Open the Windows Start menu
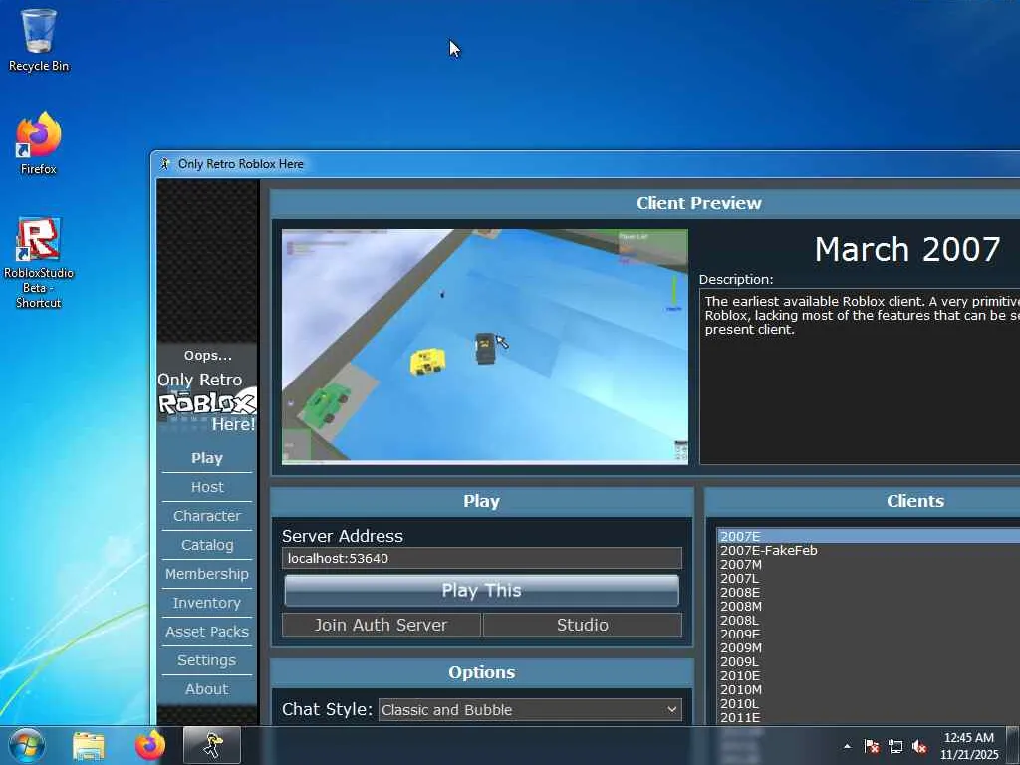This screenshot has width=1020, height=765. point(26,745)
